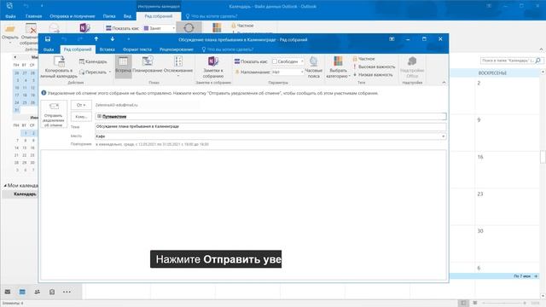Screen dimensions: 546x307
Task: Click the Кому recipients button
Action: pyautogui.click(x=81, y=117)
